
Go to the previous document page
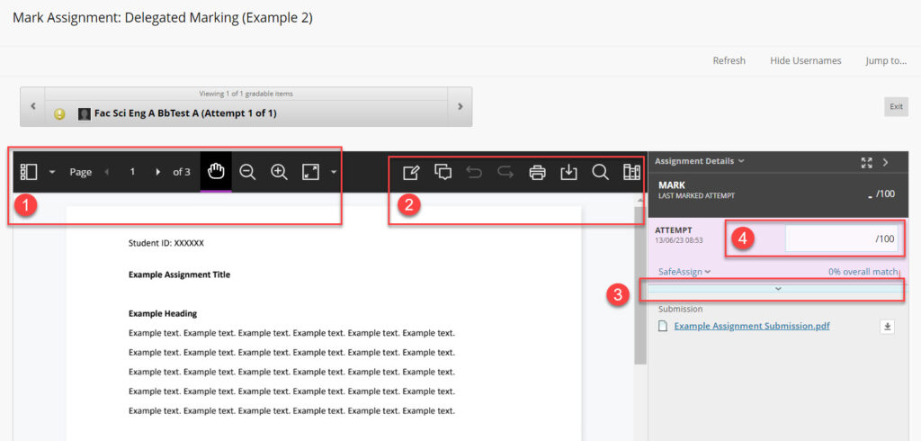107,172
